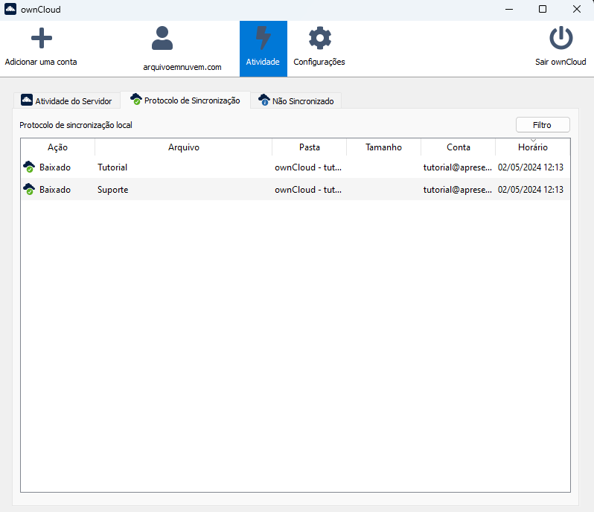Click account cell in Tutorial row
The height and width of the screenshot is (512, 594).
(458, 167)
